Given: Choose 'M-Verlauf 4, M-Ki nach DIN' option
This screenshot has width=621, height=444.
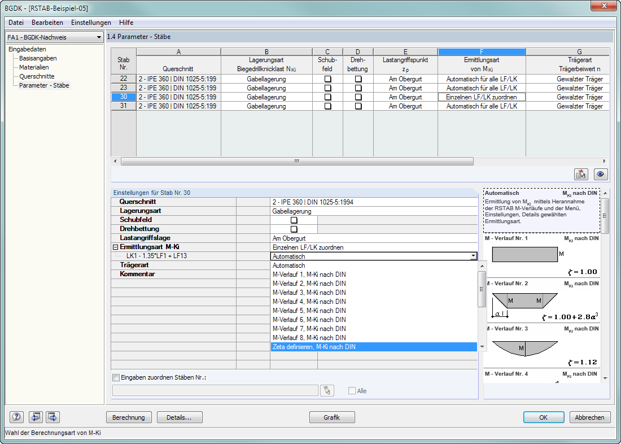Looking at the screenshot, I should (x=374, y=302).
